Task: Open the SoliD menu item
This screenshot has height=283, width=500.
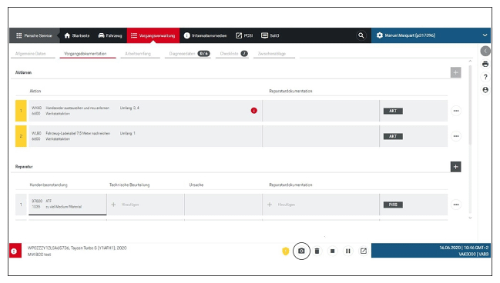Action: click(270, 35)
